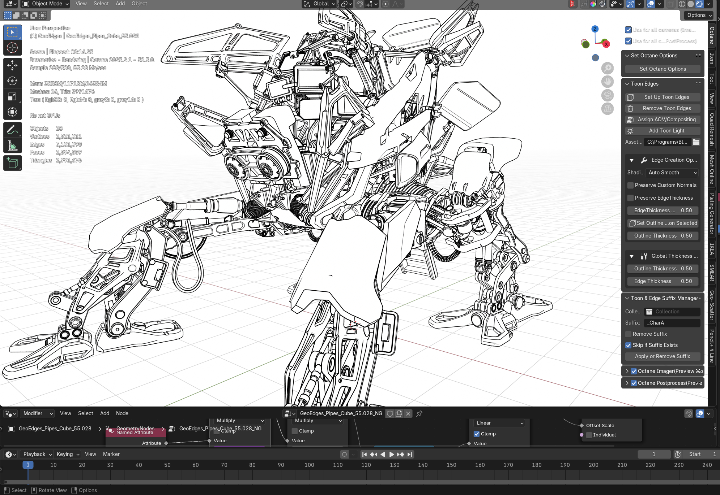Click Set Up Toon Edges button

click(663, 97)
